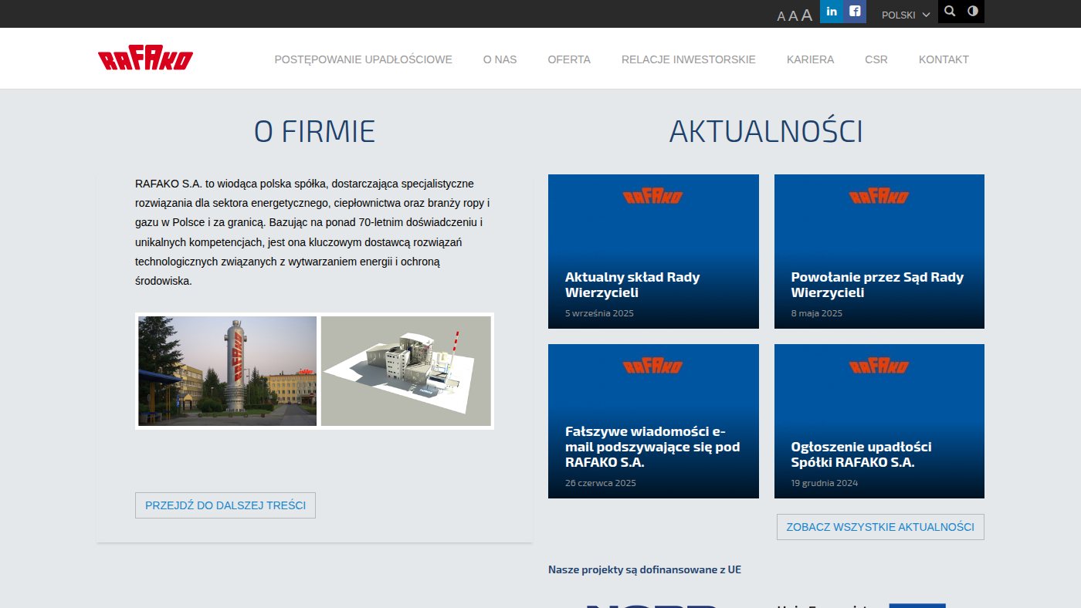Select KARIERA in the navigation
Viewport: 1081px width, 608px height.
[811, 59]
